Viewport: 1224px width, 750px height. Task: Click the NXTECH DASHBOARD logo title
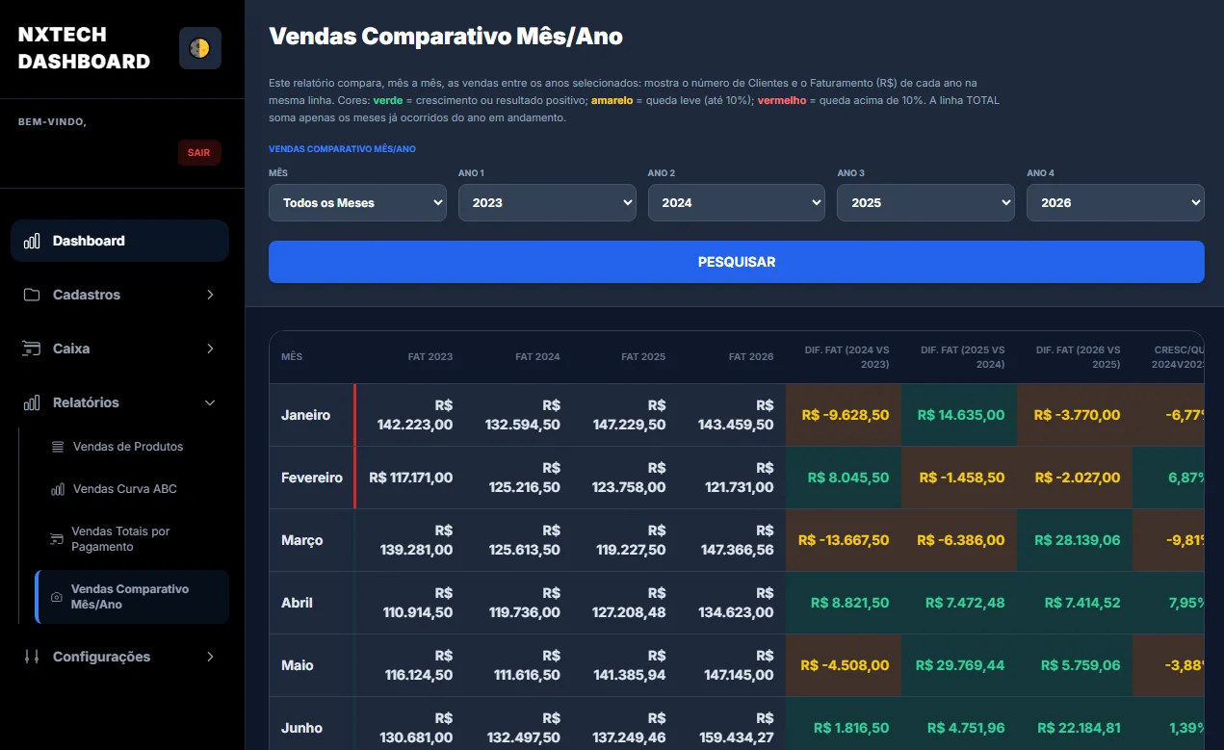pyautogui.click(x=85, y=48)
